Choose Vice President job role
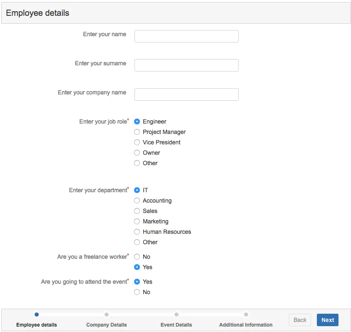The image size is (351, 332). click(x=137, y=142)
